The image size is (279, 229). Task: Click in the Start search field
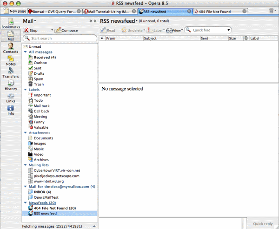(60, 38)
